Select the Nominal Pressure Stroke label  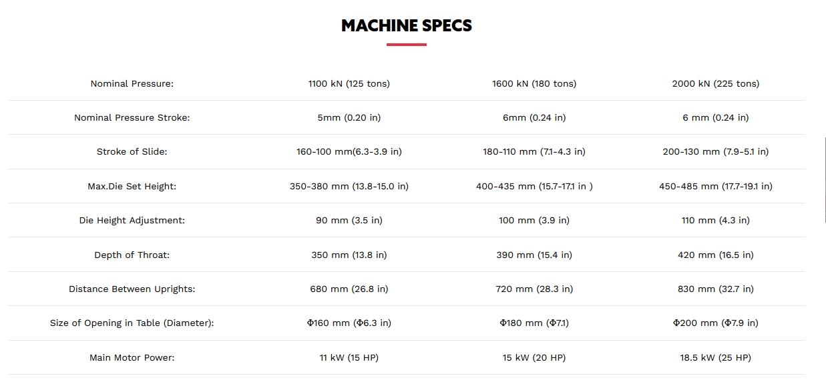tap(132, 117)
